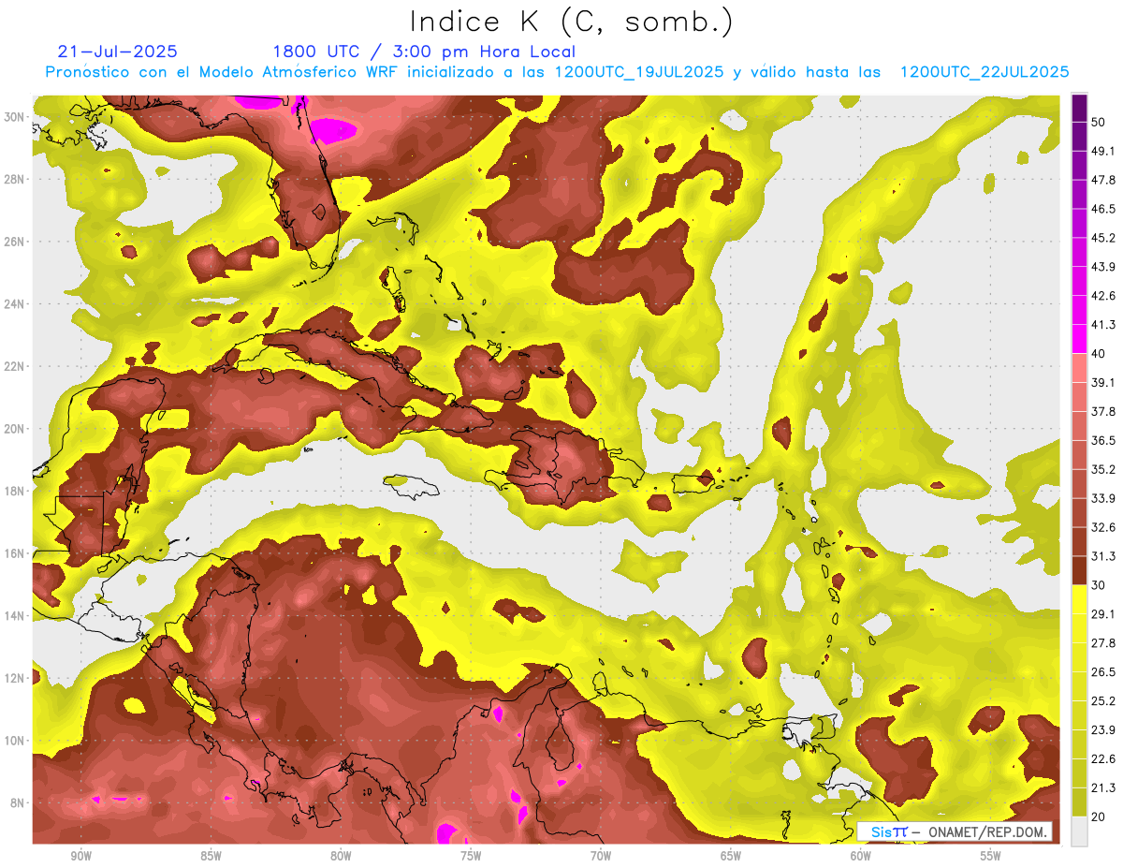Click the colorbar value 26.5
The image size is (1123, 868).
pos(1103,671)
